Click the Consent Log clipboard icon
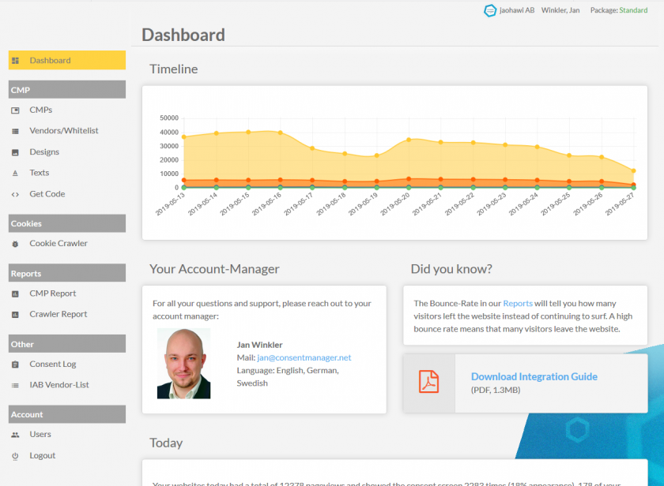The width and height of the screenshot is (664, 486). tap(15, 364)
